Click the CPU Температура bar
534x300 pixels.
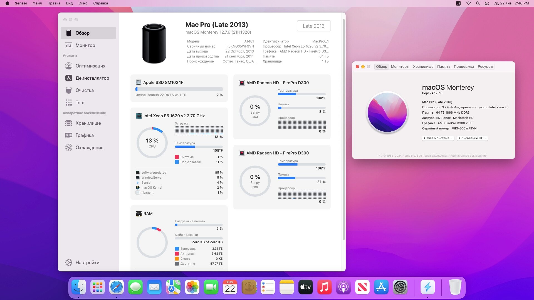coord(199,147)
